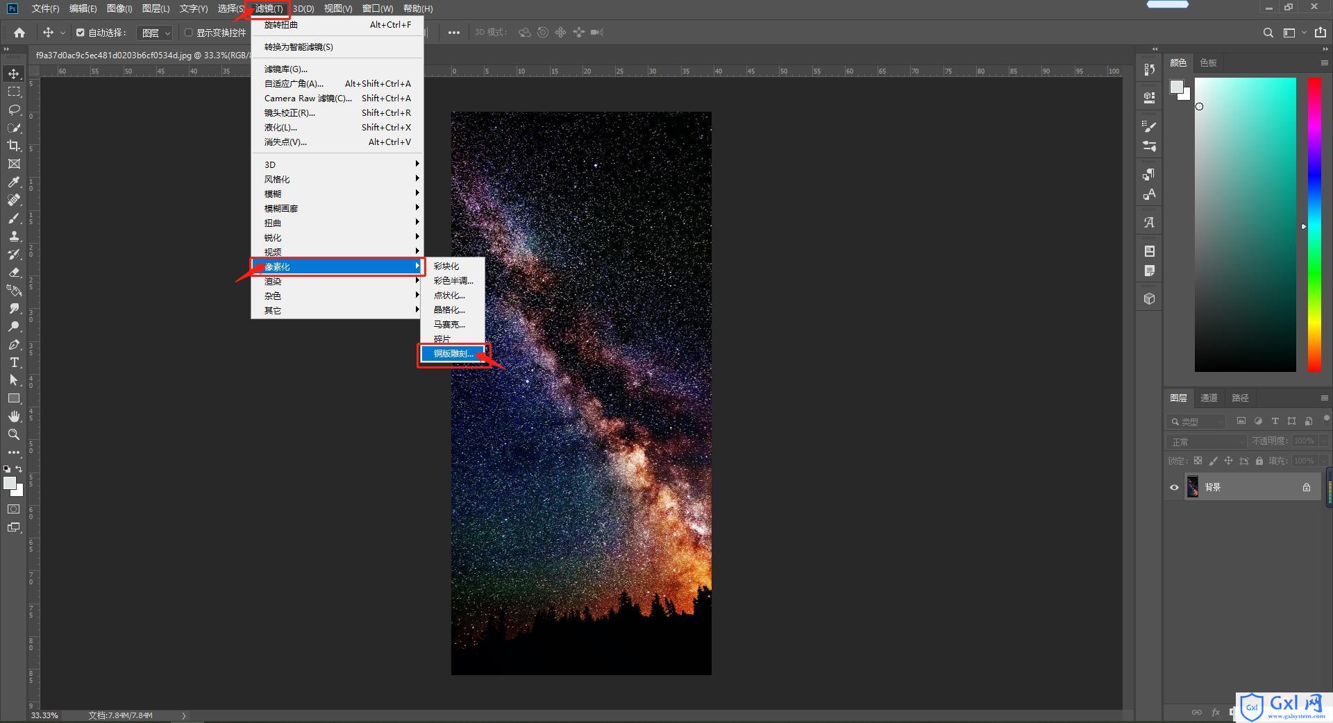This screenshot has height=723, width=1333.
Task: Choose 马赛克... from the submenu
Action: click(453, 324)
